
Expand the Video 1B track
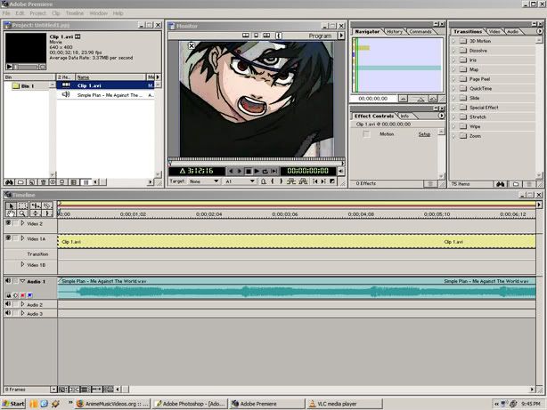coord(22,264)
